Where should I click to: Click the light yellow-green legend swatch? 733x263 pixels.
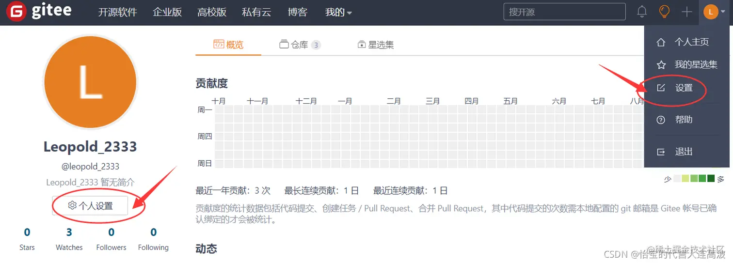[x=685, y=179]
